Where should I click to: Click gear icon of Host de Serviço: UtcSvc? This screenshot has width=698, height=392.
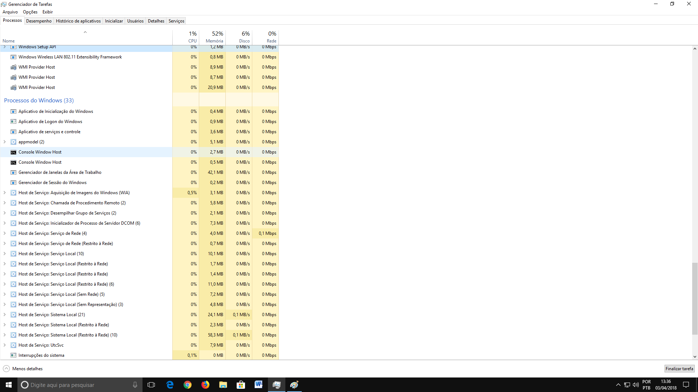pyautogui.click(x=13, y=345)
